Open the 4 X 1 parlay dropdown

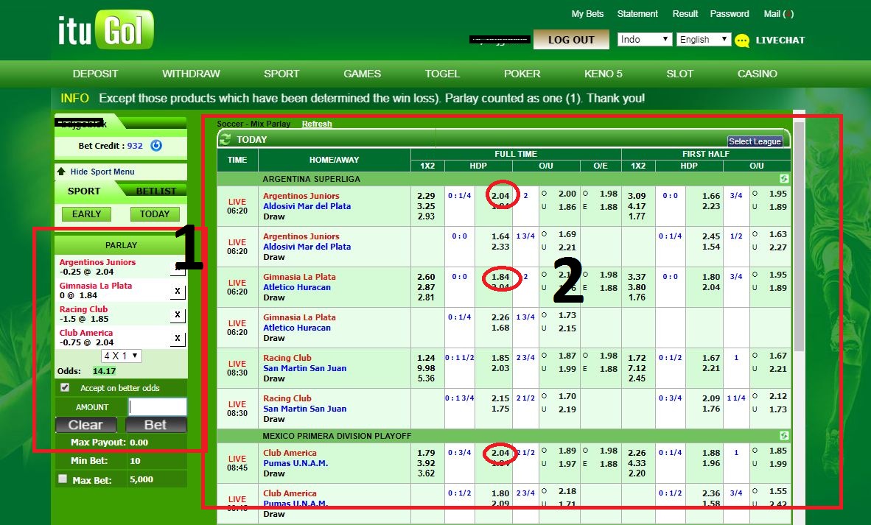click(121, 356)
